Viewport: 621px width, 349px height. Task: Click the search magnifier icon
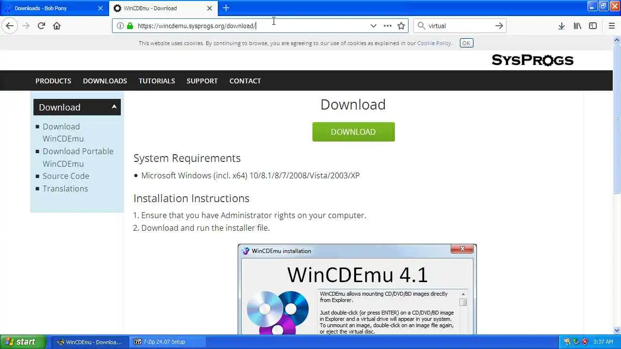coord(421,26)
